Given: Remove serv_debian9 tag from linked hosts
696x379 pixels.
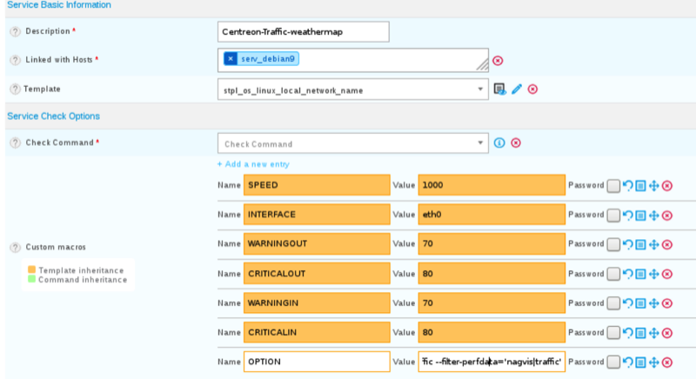Looking at the screenshot, I should point(231,58).
